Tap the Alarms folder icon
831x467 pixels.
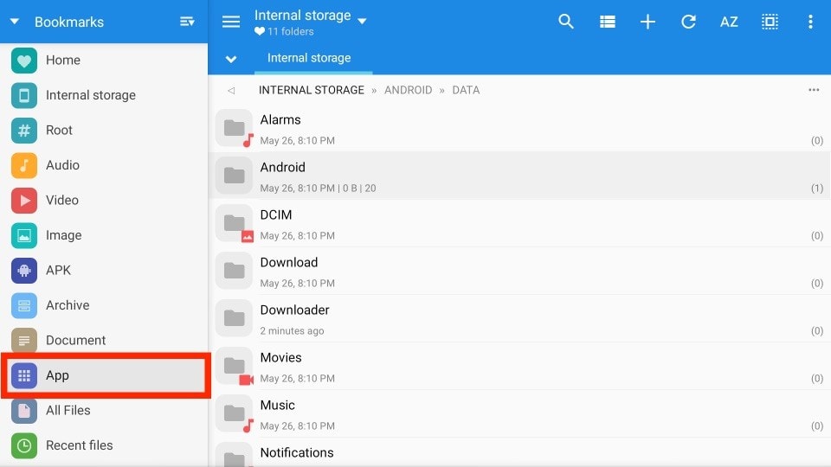pyautogui.click(x=234, y=128)
